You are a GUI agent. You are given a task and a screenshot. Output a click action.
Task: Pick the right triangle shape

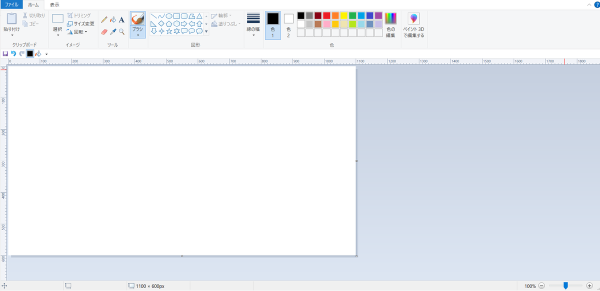click(x=154, y=23)
